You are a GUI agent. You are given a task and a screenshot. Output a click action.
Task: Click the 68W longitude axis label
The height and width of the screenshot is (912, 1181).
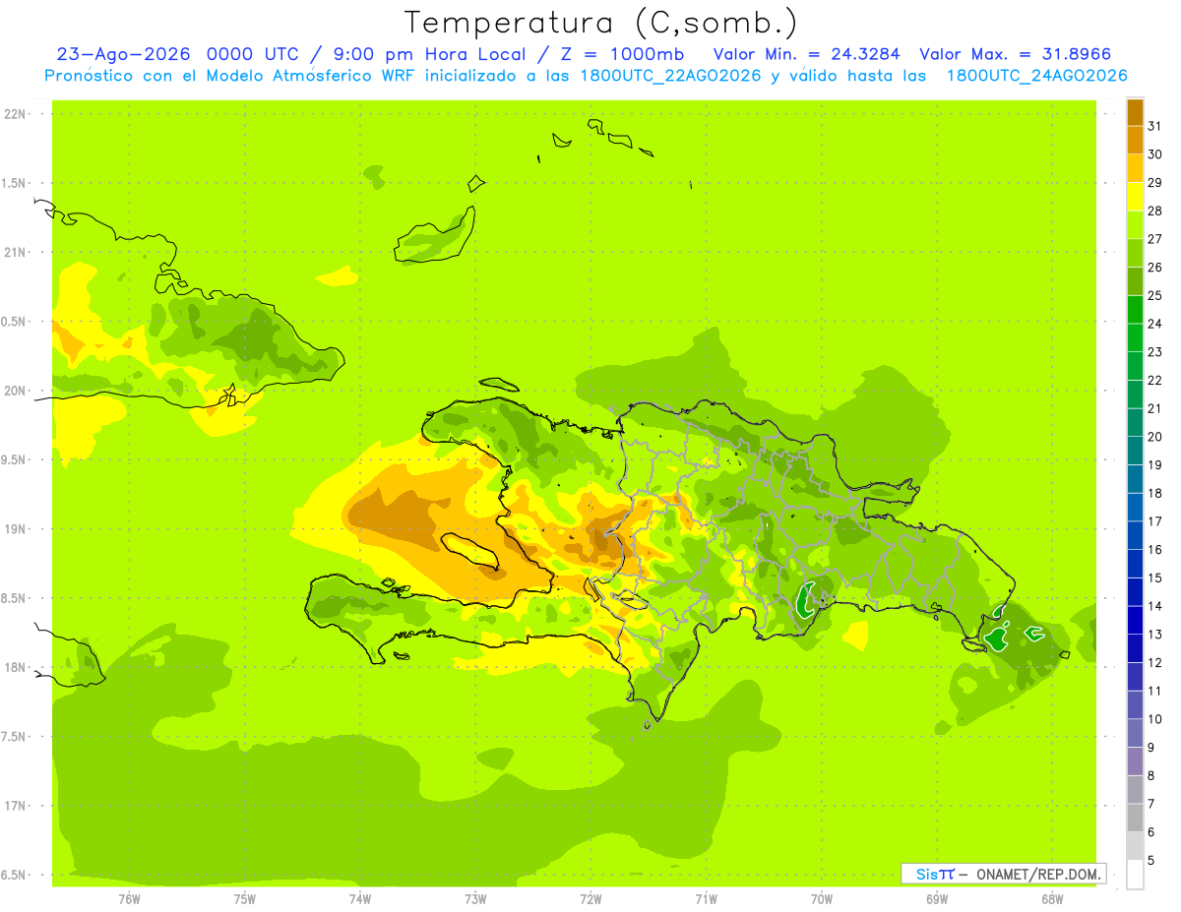tap(1052, 898)
